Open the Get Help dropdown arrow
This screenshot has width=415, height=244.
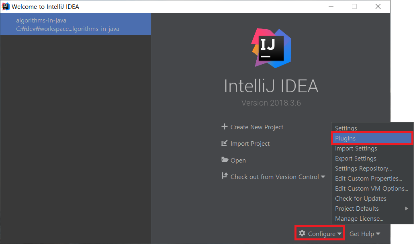tap(378, 234)
